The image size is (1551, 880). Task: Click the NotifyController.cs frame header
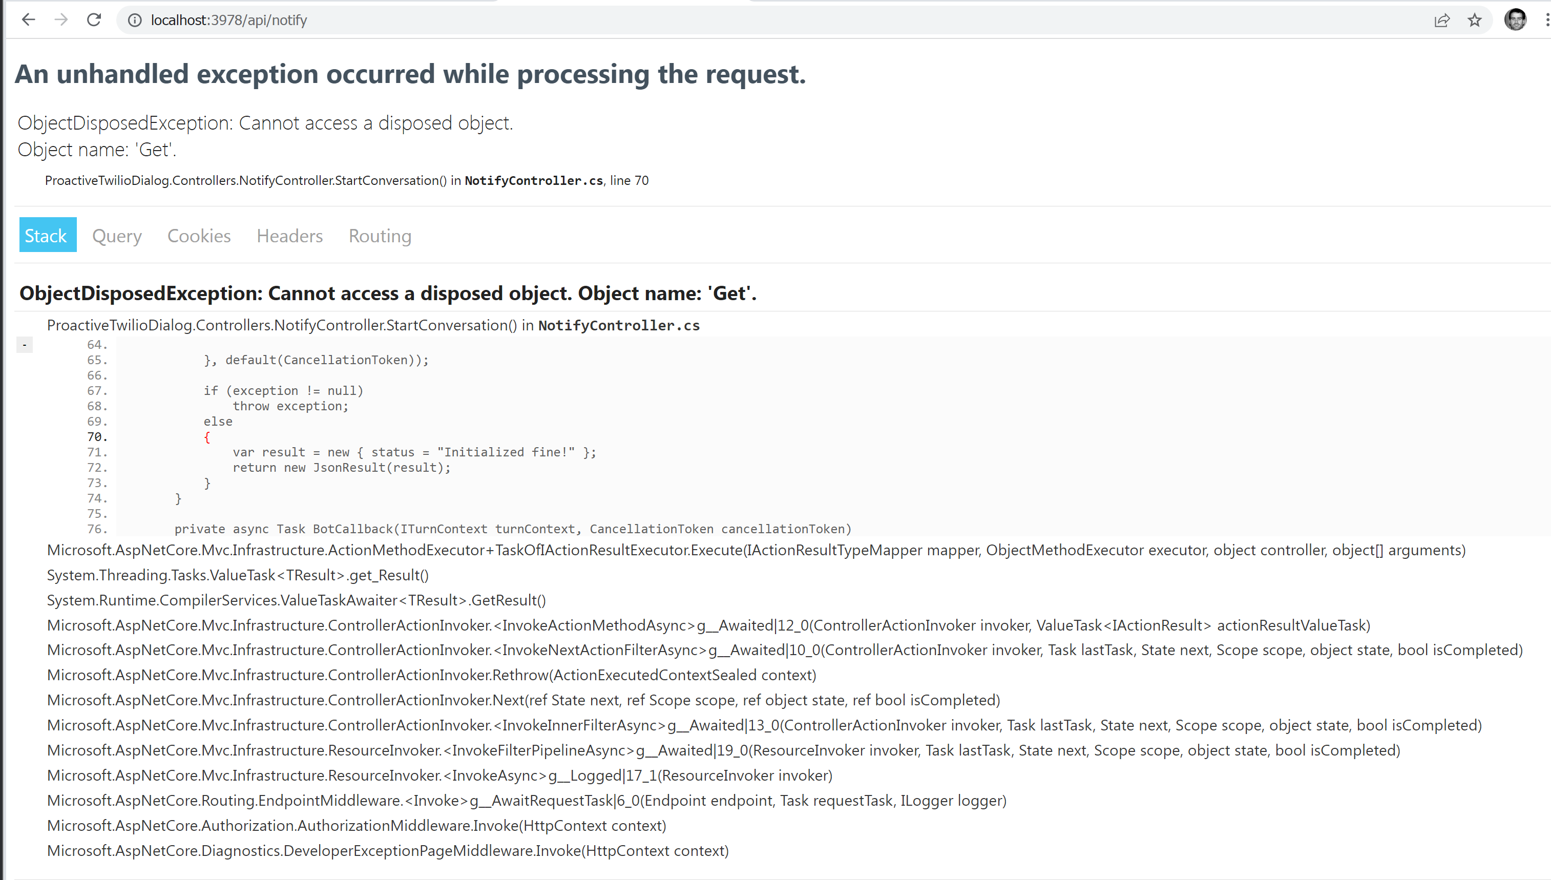pyautogui.click(x=373, y=325)
